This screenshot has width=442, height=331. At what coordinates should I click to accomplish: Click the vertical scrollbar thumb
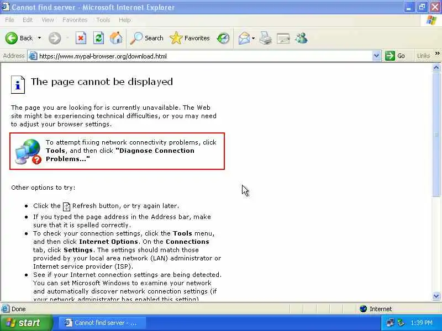pos(436,134)
